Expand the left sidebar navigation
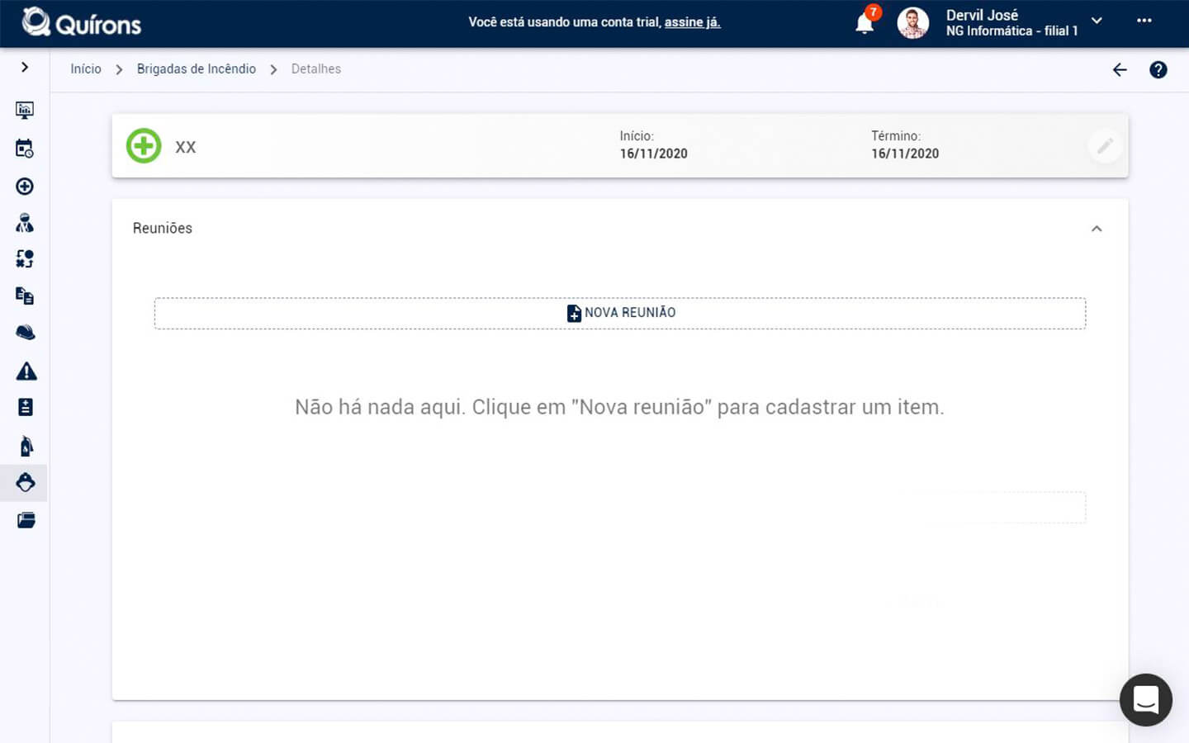This screenshot has height=743, width=1189. pyautogui.click(x=25, y=67)
